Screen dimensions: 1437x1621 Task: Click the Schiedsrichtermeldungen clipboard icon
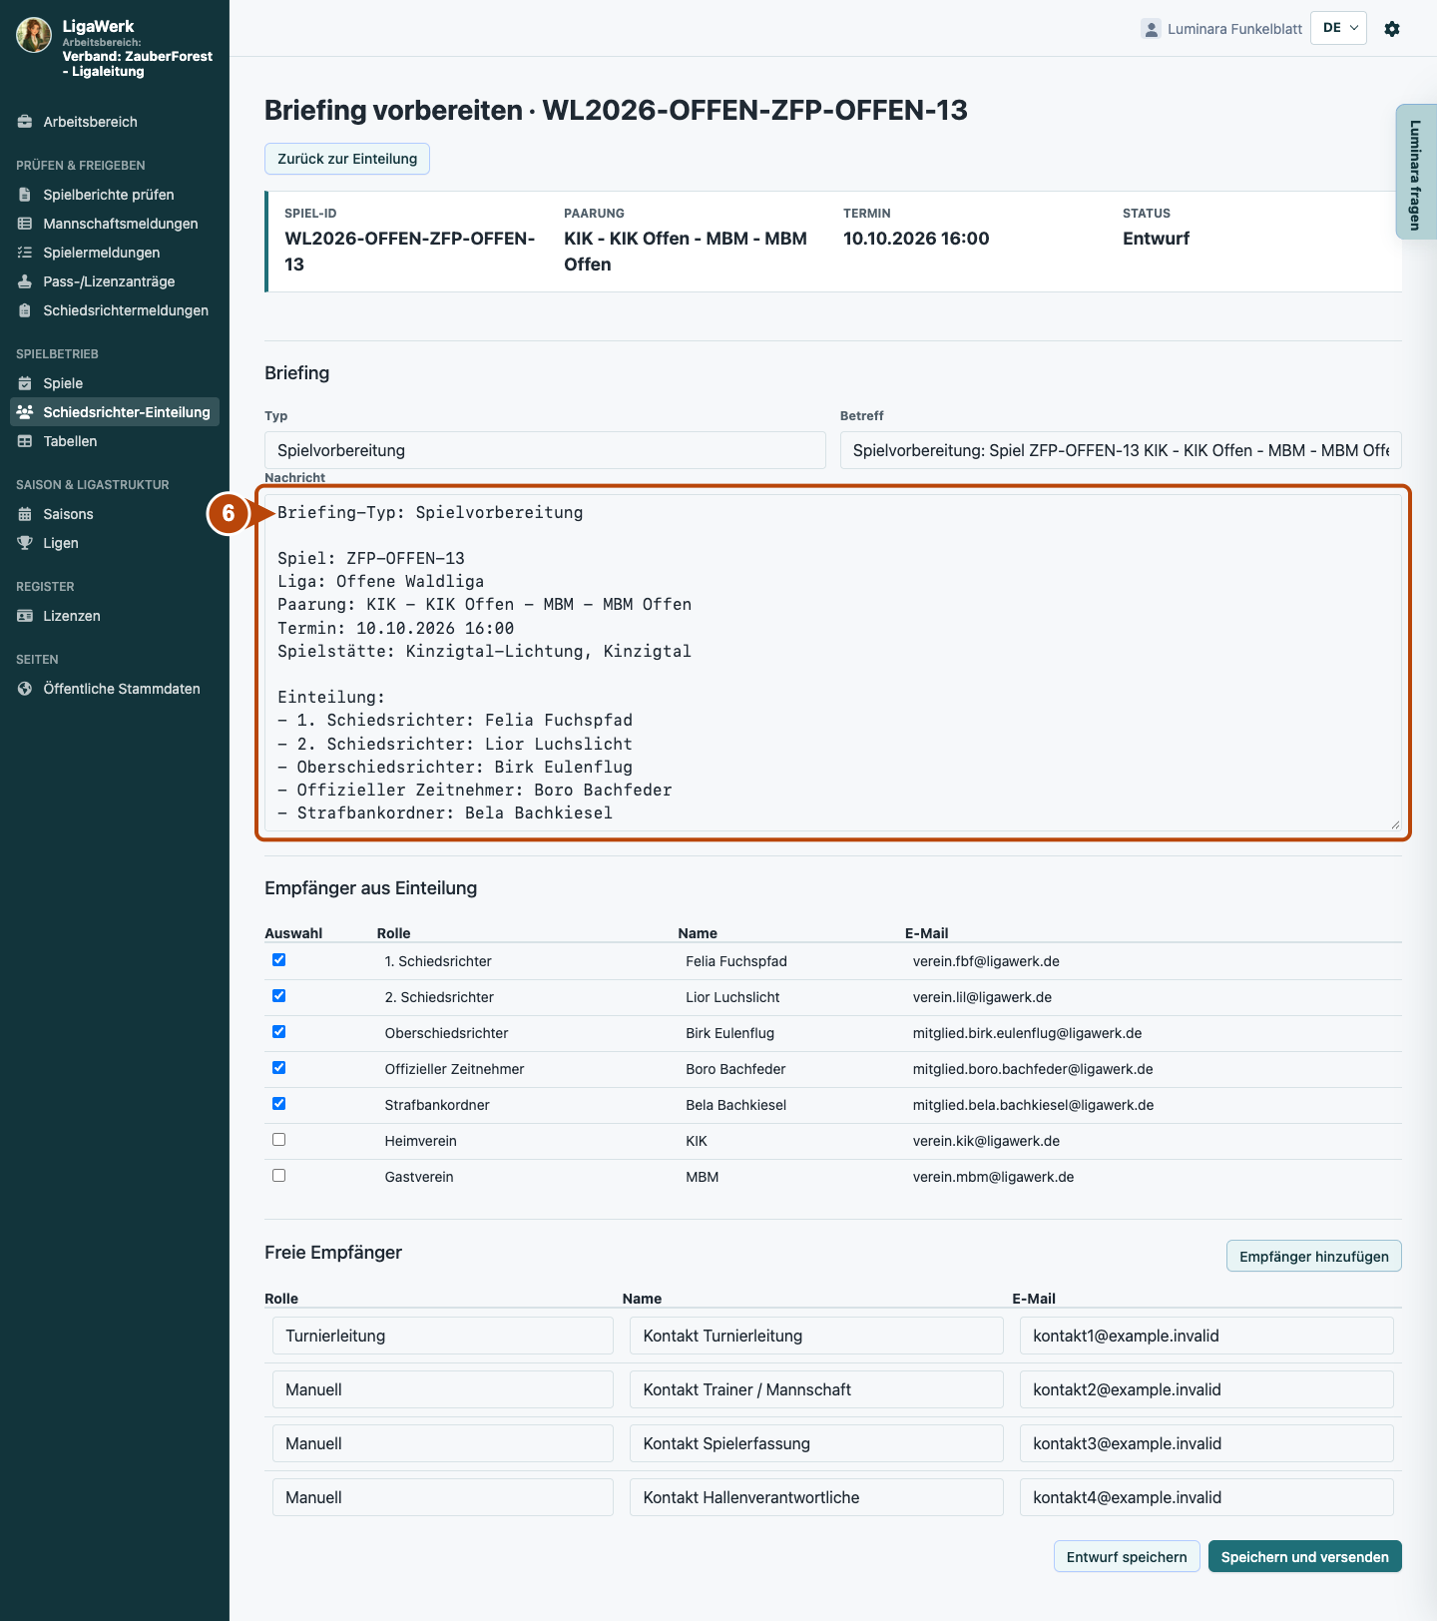point(25,310)
